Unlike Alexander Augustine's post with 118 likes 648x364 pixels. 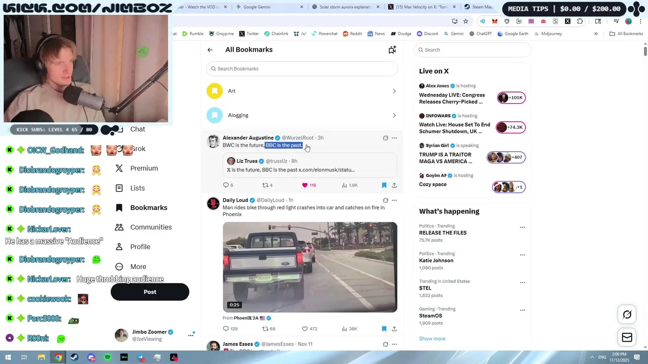(x=309, y=185)
